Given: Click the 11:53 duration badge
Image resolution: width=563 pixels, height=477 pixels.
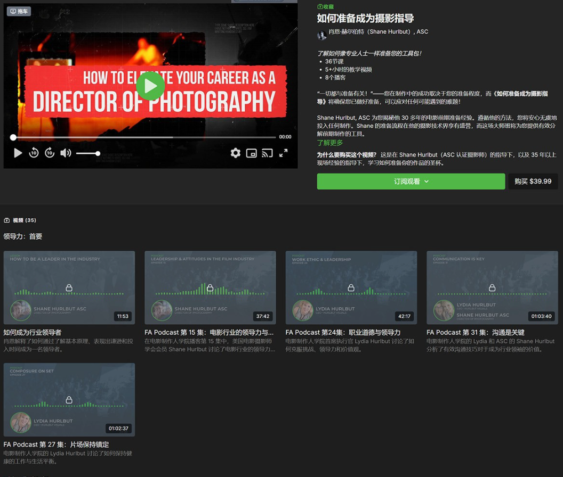Looking at the screenshot, I should point(123,316).
